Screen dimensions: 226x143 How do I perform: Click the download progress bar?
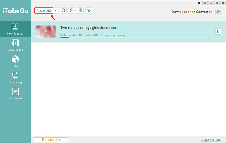pos(134,37)
